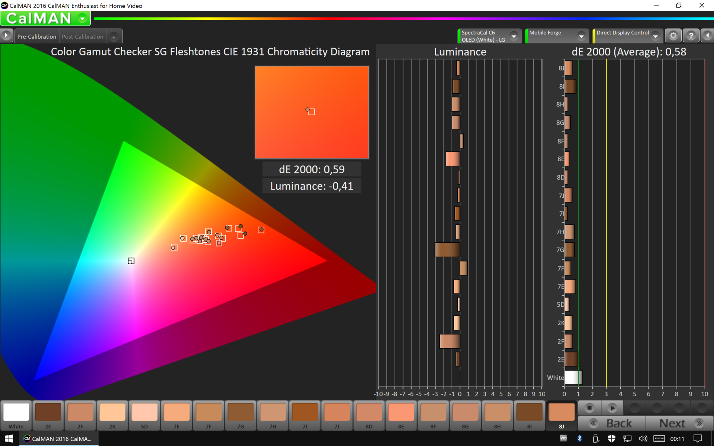Select the 7I fleshtone swatch
The width and height of the screenshot is (714, 446).
click(x=305, y=416)
